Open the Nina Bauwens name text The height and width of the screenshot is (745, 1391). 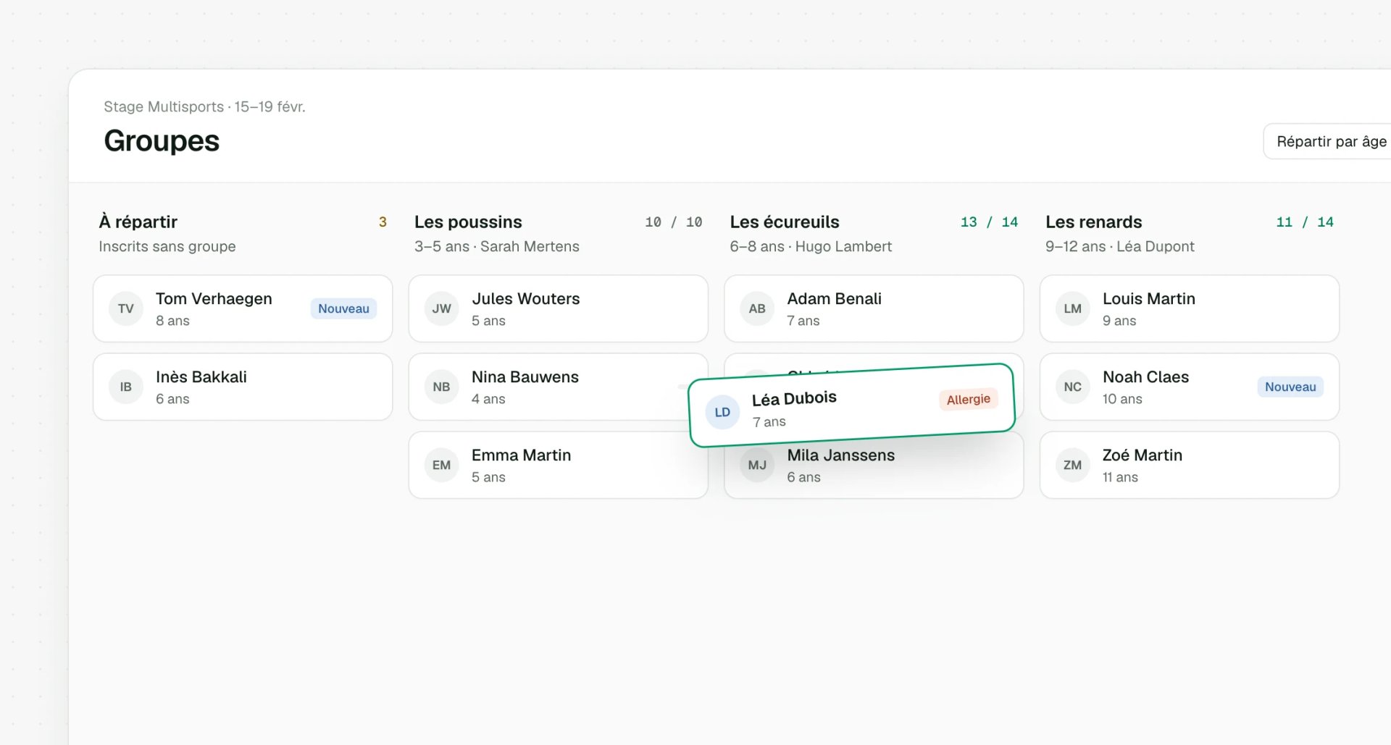click(525, 376)
